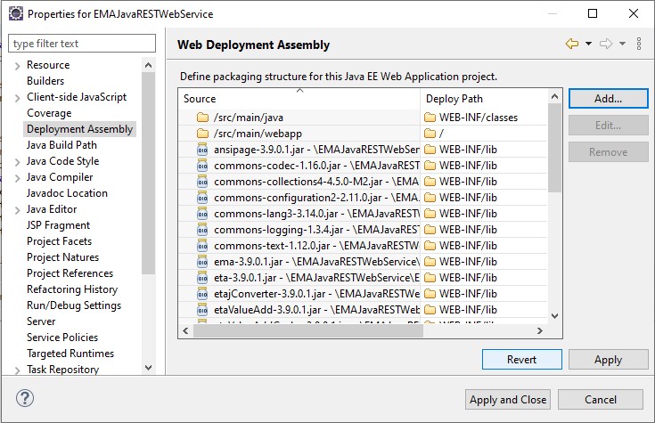
Task: Select Builders in the properties tree
Action: (x=45, y=81)
